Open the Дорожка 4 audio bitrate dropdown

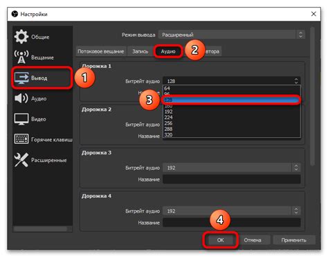pyautogui.click(x=232, y=211)
